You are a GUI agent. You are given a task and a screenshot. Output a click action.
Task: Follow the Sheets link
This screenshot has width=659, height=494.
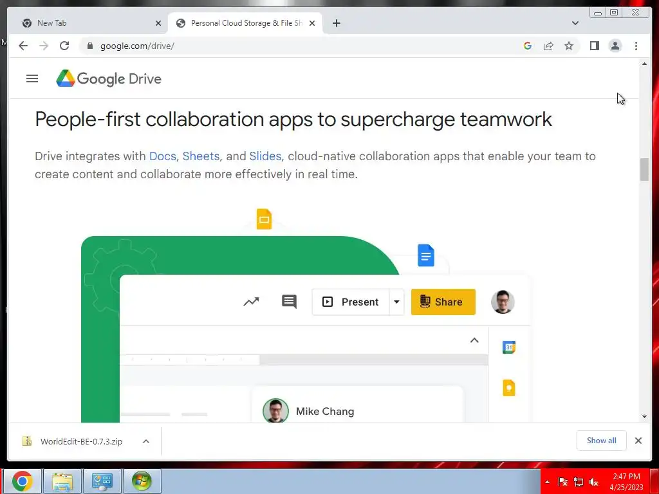[x=201, y=156]
